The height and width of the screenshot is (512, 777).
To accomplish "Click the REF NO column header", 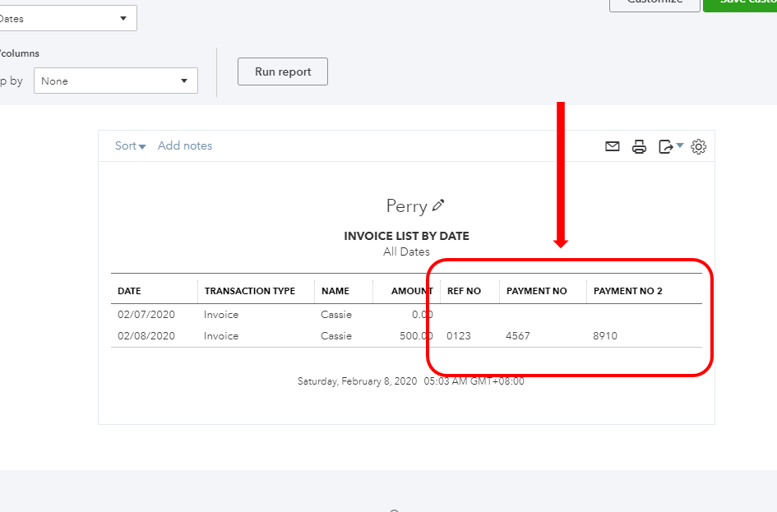I will 464,291.
